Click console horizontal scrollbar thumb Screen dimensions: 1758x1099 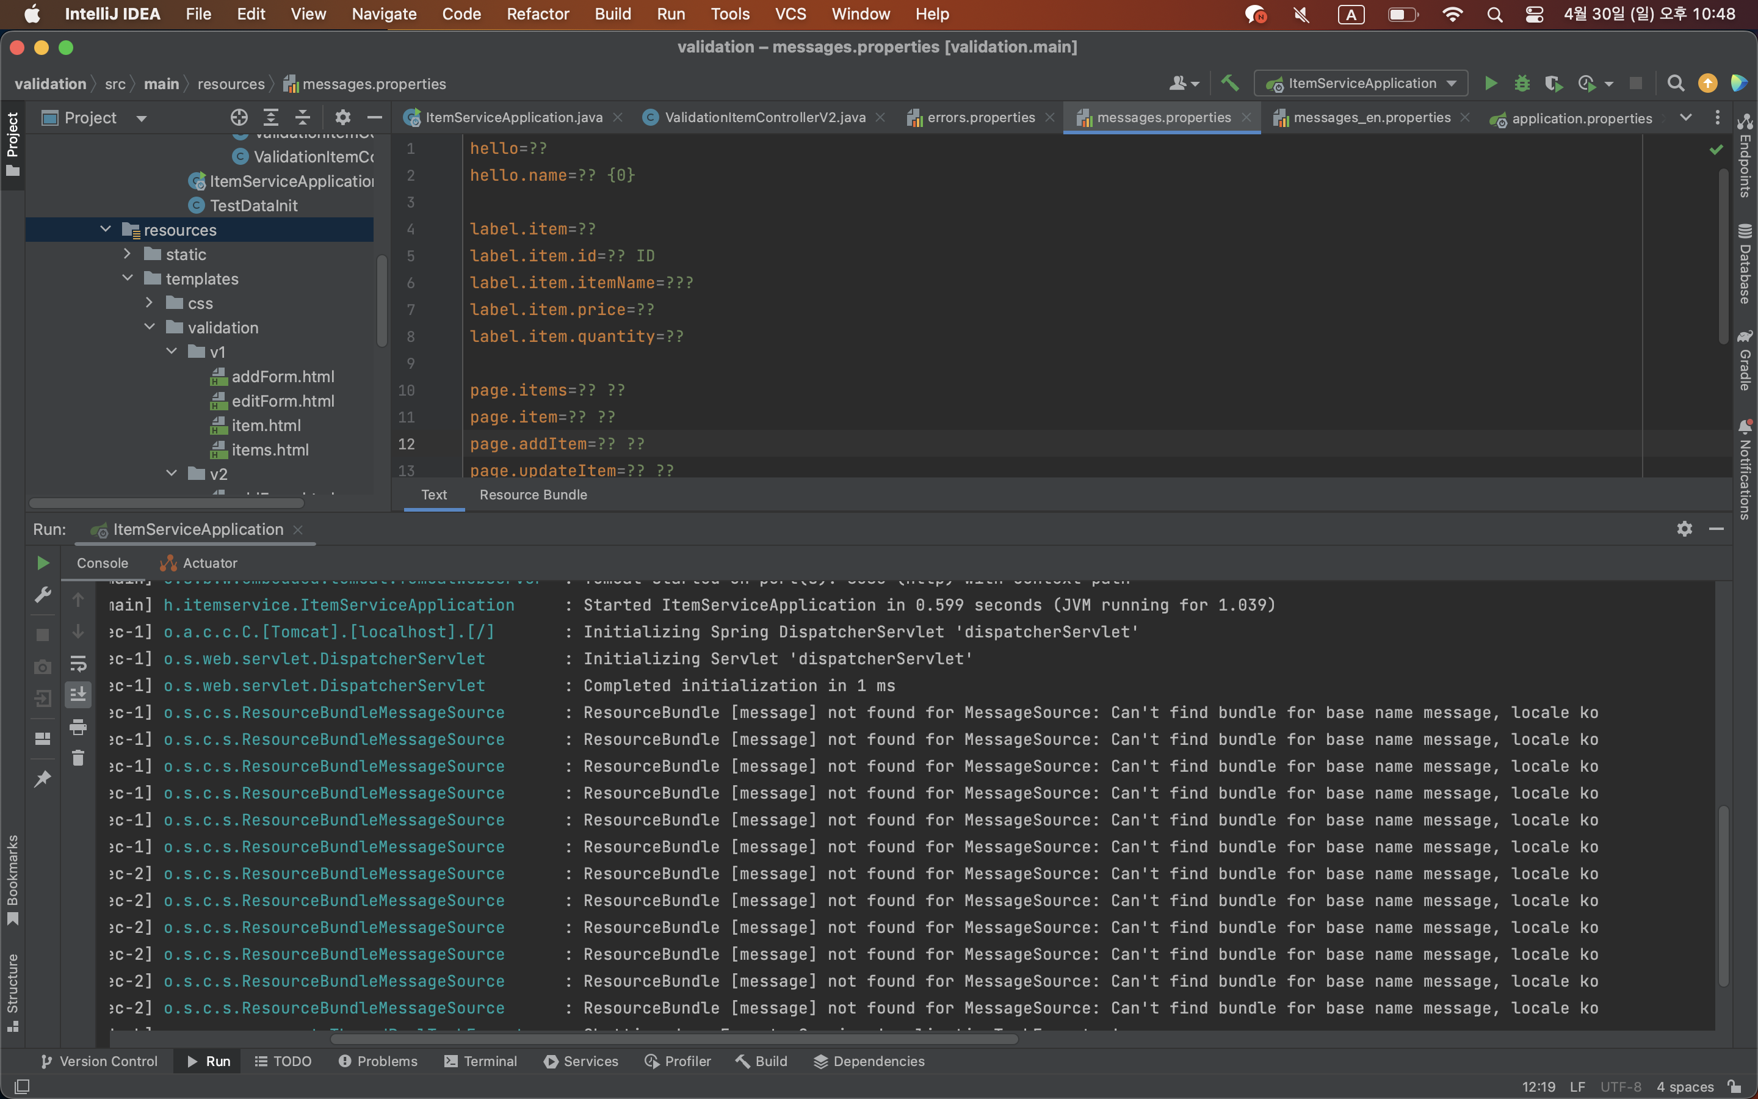coord(674,1040)
